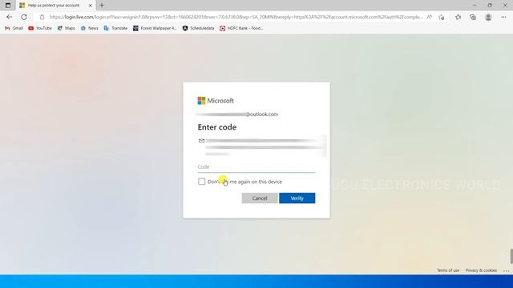Go back using the browser back arrow
The image size is (513, 288).
coord(9,17)
